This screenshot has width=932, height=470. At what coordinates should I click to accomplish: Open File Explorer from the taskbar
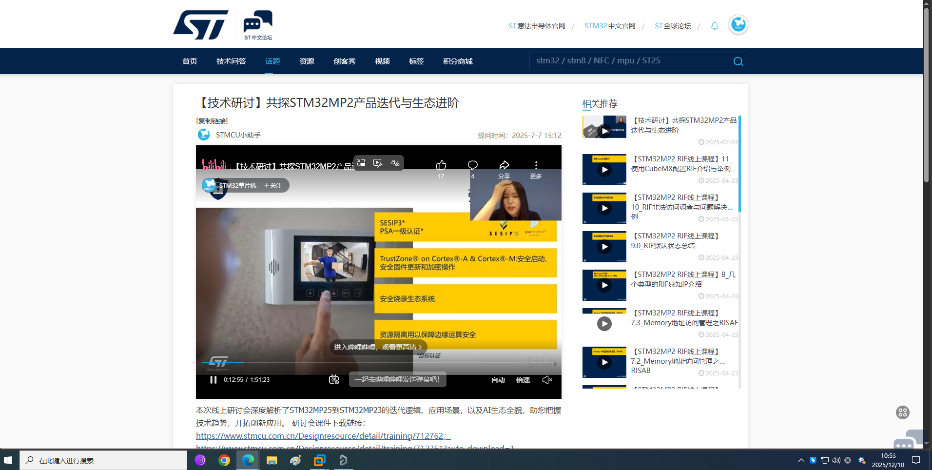(272, 460)
